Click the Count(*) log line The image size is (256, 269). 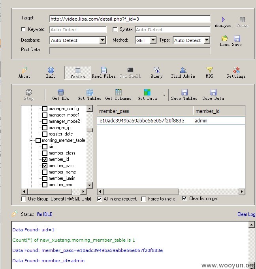click(x=73, y=240)
